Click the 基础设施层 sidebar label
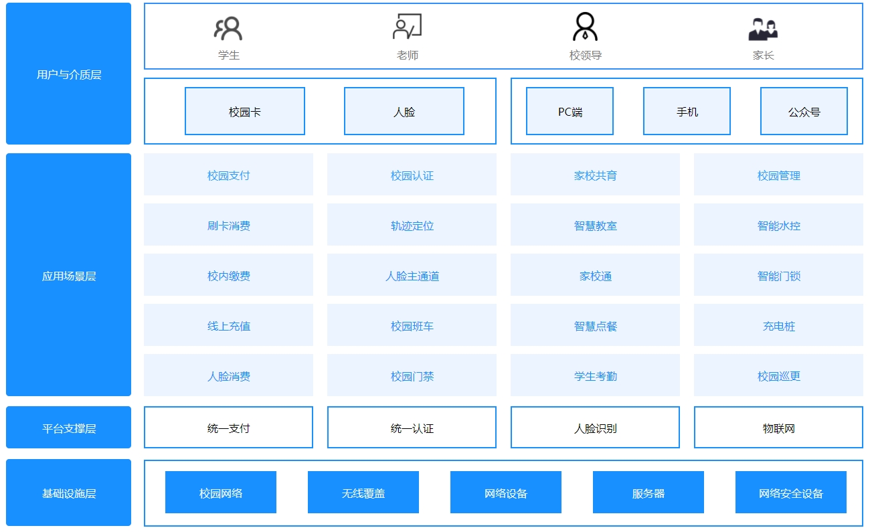The height and width of the screenshot is (532, 870). (68, 492)
